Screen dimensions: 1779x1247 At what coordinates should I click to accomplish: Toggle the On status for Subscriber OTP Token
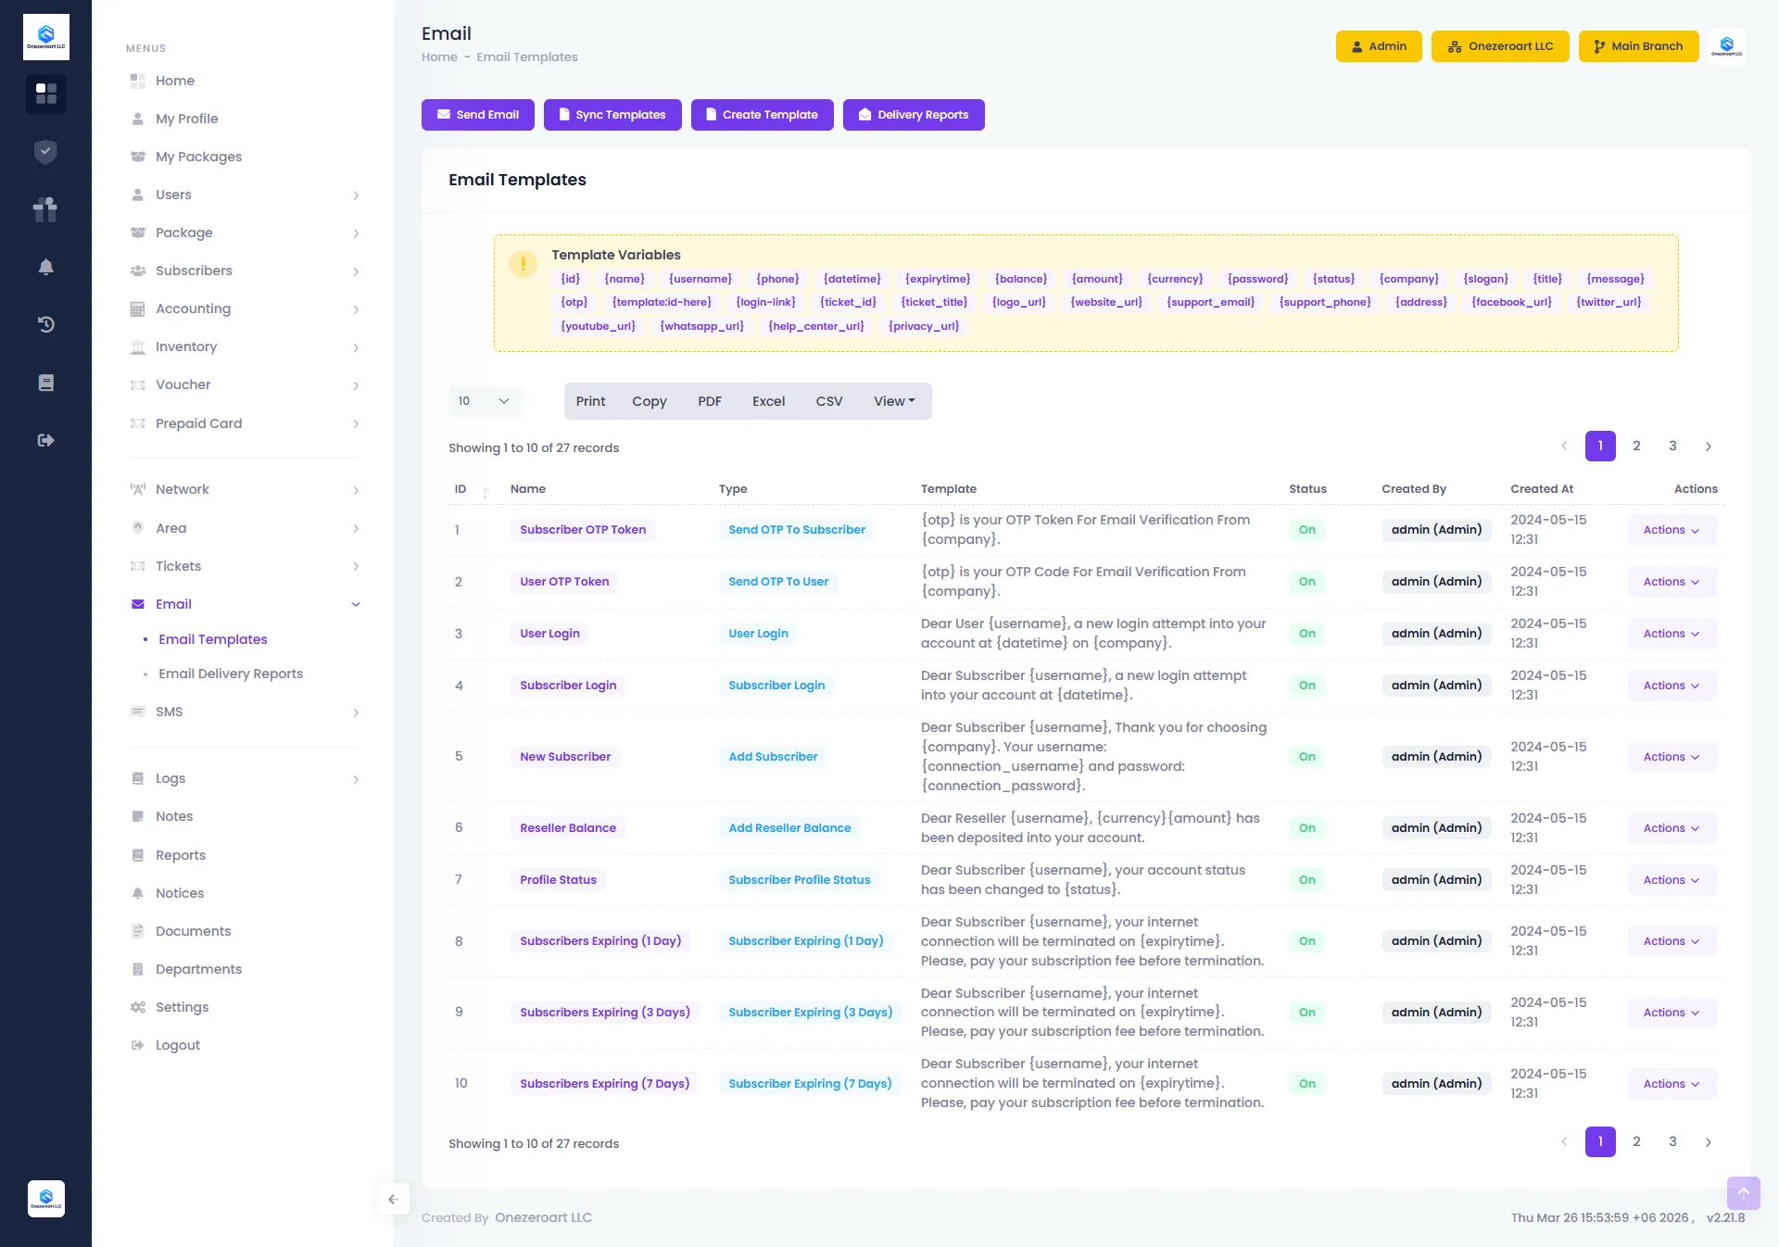tap(1306, 530)
